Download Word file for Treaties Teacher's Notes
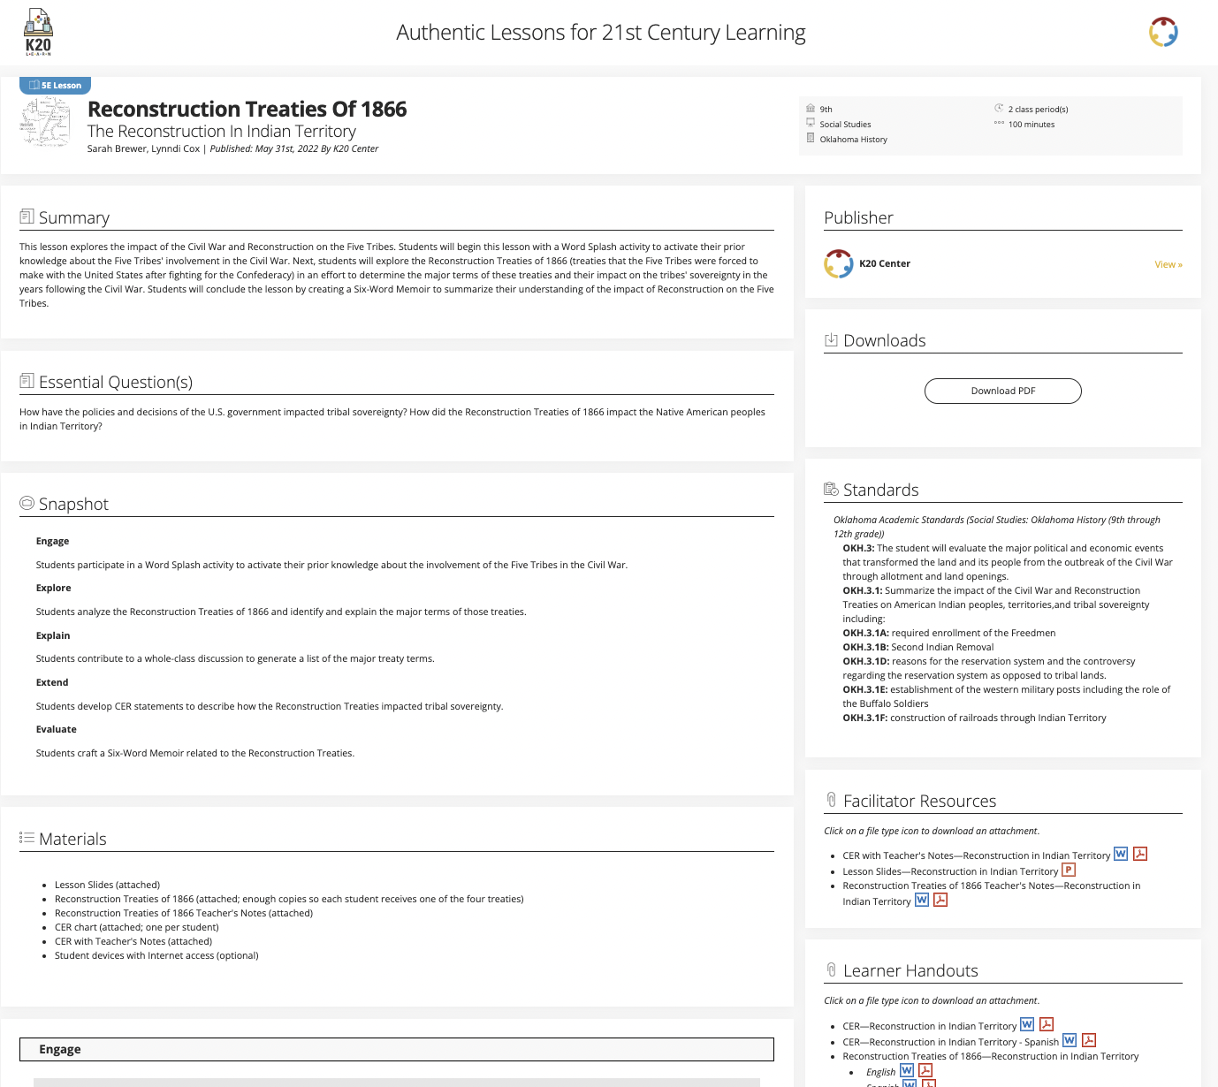 pos(921,901)
